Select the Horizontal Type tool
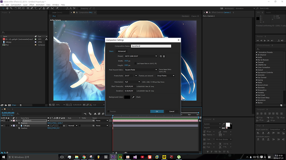Image resolution: width=286 pixels, height=160 pixels. click(36, 8)
